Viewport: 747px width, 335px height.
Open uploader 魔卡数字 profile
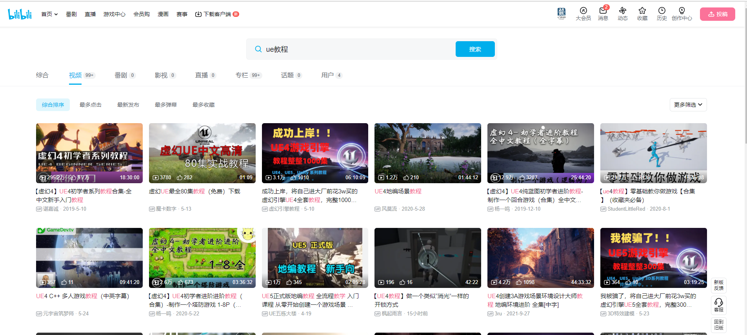click(166, 209)
